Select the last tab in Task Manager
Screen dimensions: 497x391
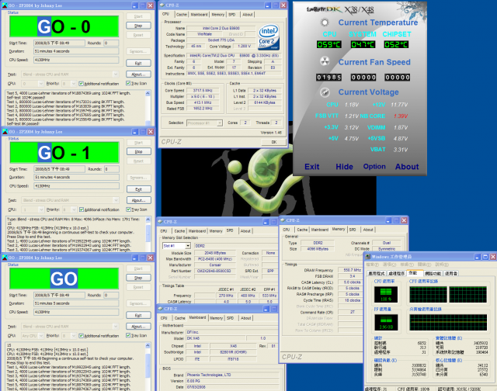[x=450, y=273]
